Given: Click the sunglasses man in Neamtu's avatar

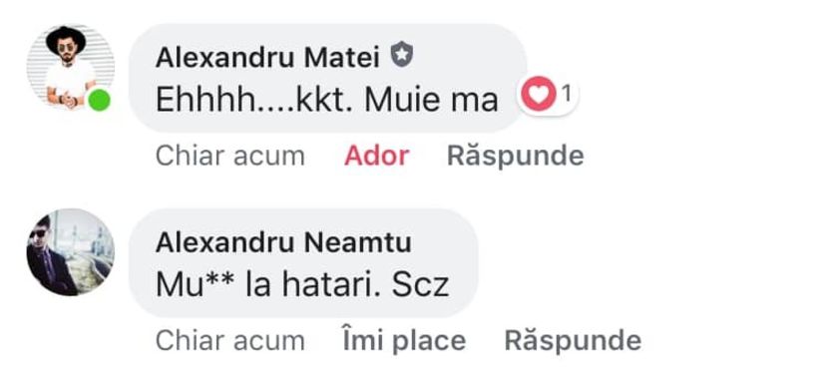Looking at the screenshot, I should [49, 258].
